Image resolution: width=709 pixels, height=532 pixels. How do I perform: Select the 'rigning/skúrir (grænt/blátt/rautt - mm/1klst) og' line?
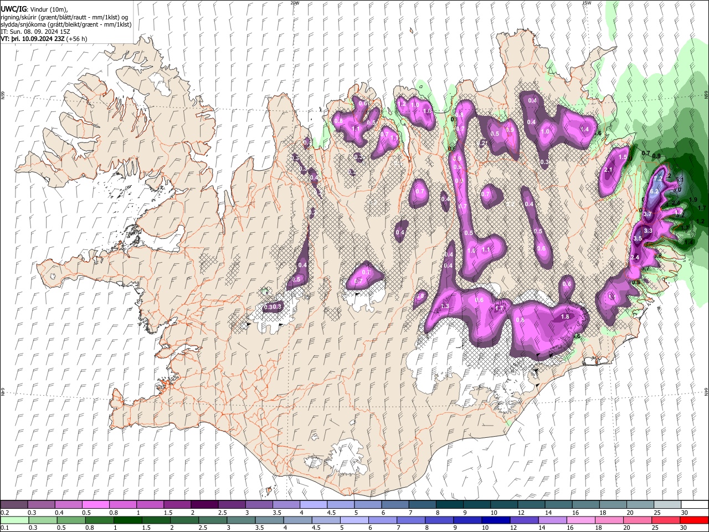64,17
